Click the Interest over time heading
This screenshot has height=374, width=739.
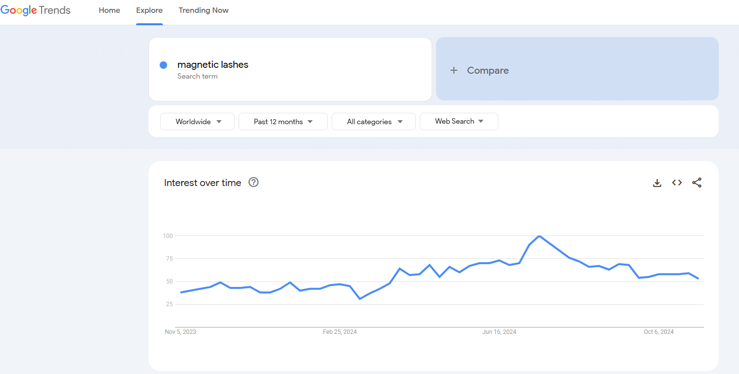[202, 183]
